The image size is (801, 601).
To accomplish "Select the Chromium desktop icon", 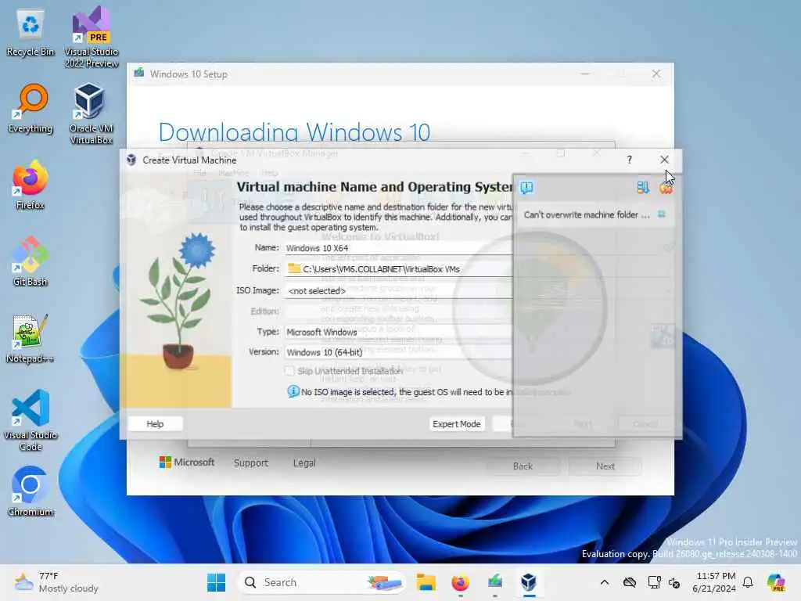I will [x=31, y=491].
